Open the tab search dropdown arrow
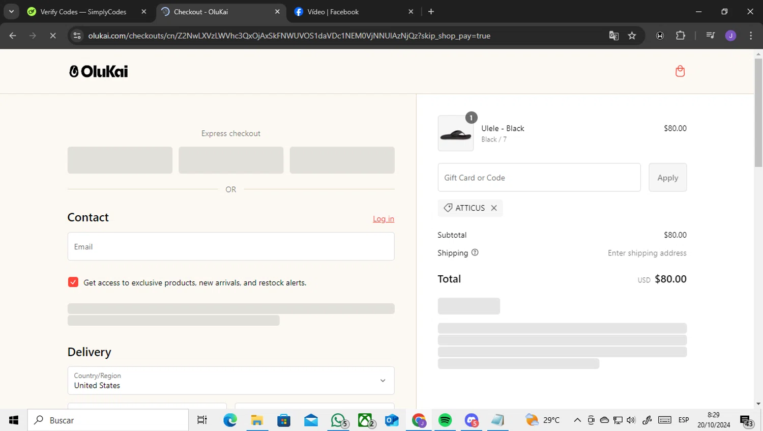The image size is (763, 431). [x=11, y=12]
